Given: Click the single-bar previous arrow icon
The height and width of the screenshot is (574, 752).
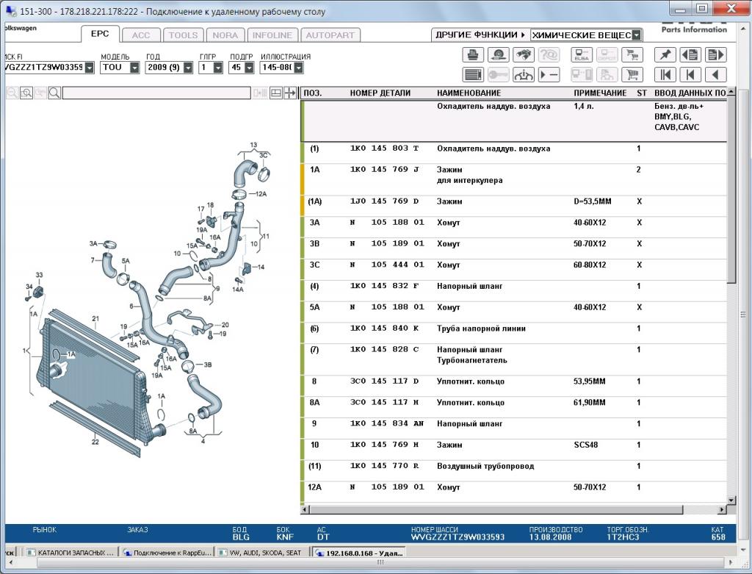Looking at the screenshot, I should [690, 75].
